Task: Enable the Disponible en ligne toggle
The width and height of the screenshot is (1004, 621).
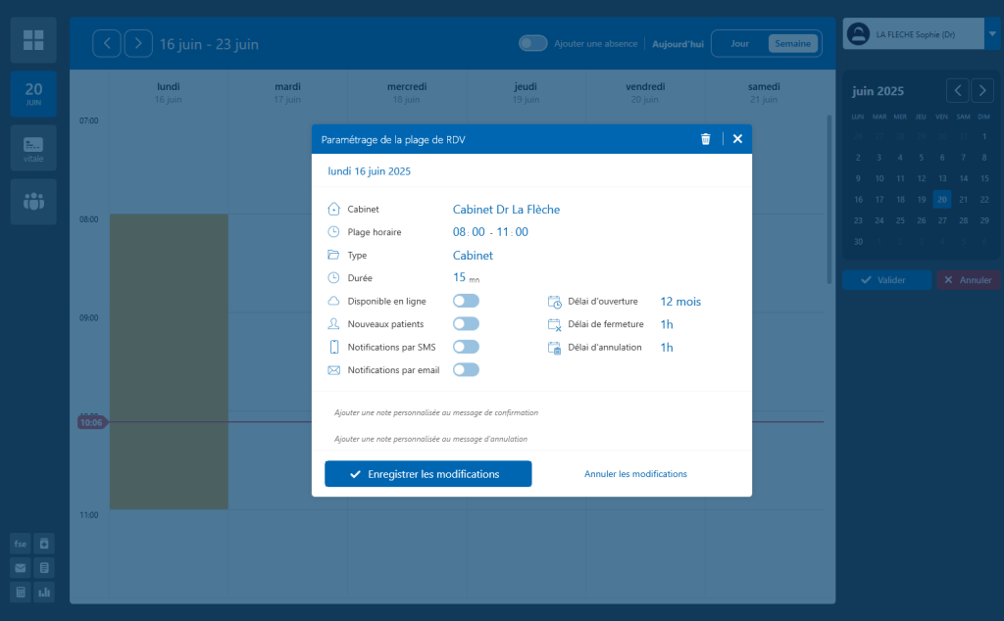Action: point(466,301)
